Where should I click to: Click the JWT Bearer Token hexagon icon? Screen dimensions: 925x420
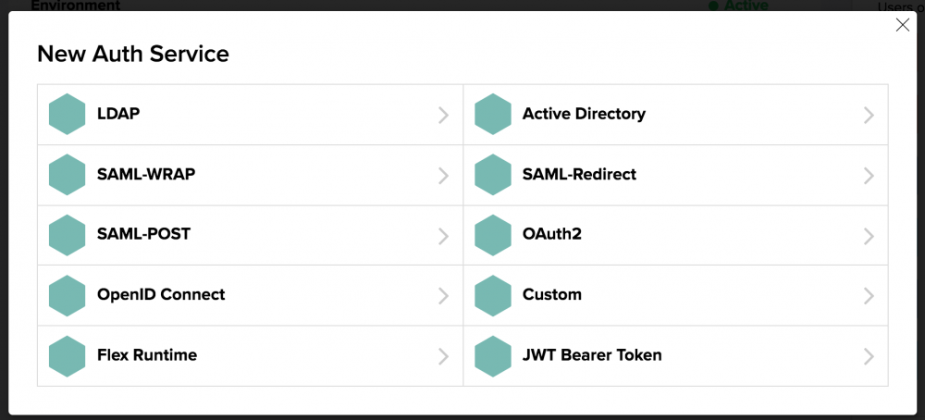point(492,356)
